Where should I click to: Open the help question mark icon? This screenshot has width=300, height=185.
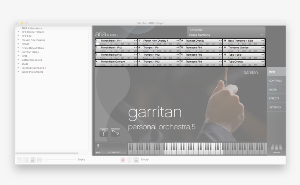[104, 132]
